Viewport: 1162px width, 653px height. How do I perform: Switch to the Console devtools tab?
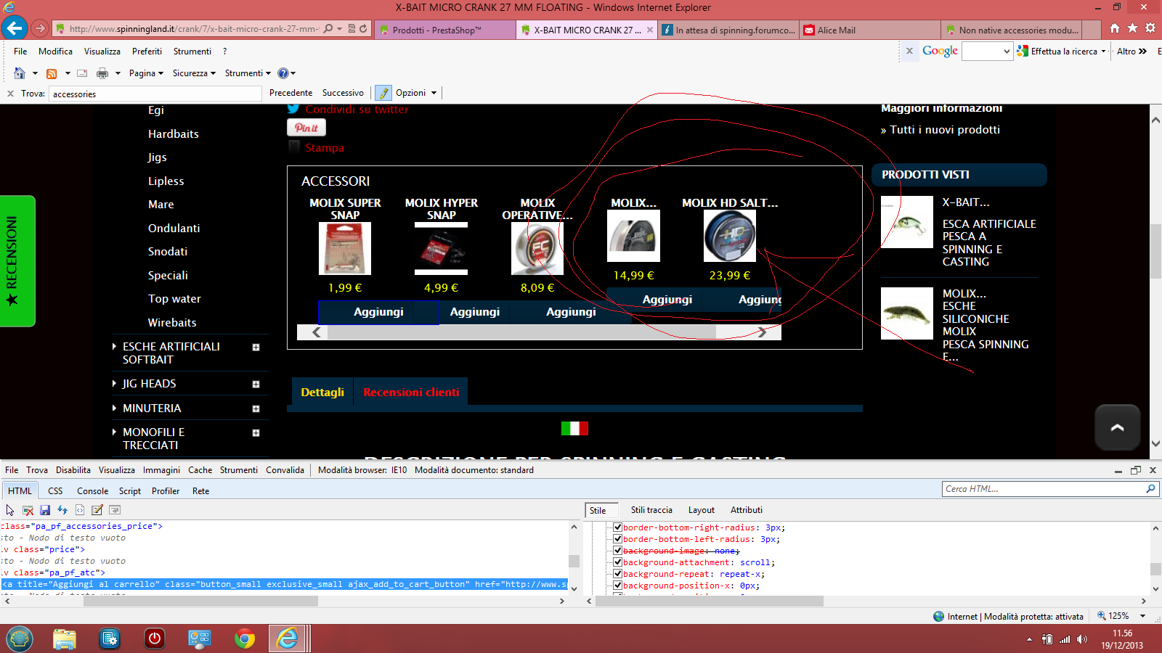92,491
